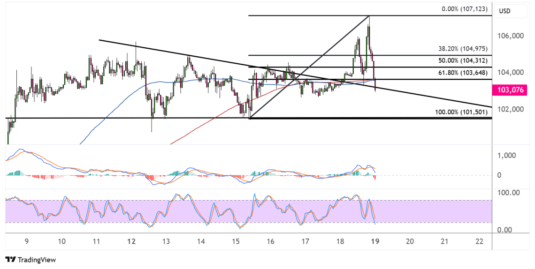Click date 17 on time axis

[x=305, y=241]
